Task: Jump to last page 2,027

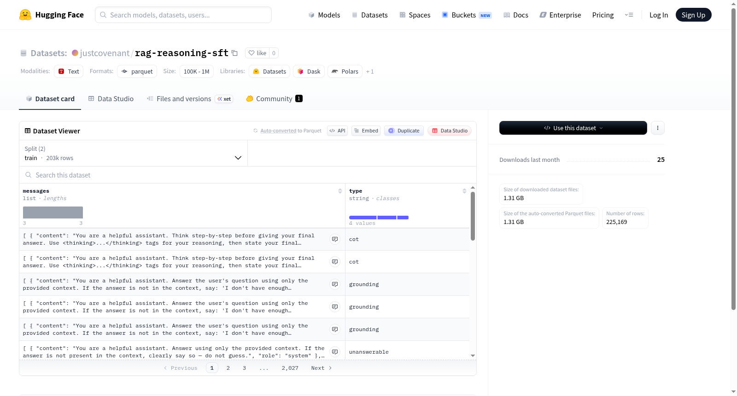Action: coord(290,368)
